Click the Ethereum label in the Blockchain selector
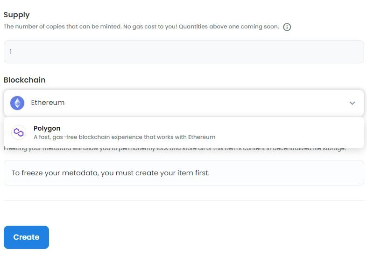The image size is (367, 256). pos(48,103)
